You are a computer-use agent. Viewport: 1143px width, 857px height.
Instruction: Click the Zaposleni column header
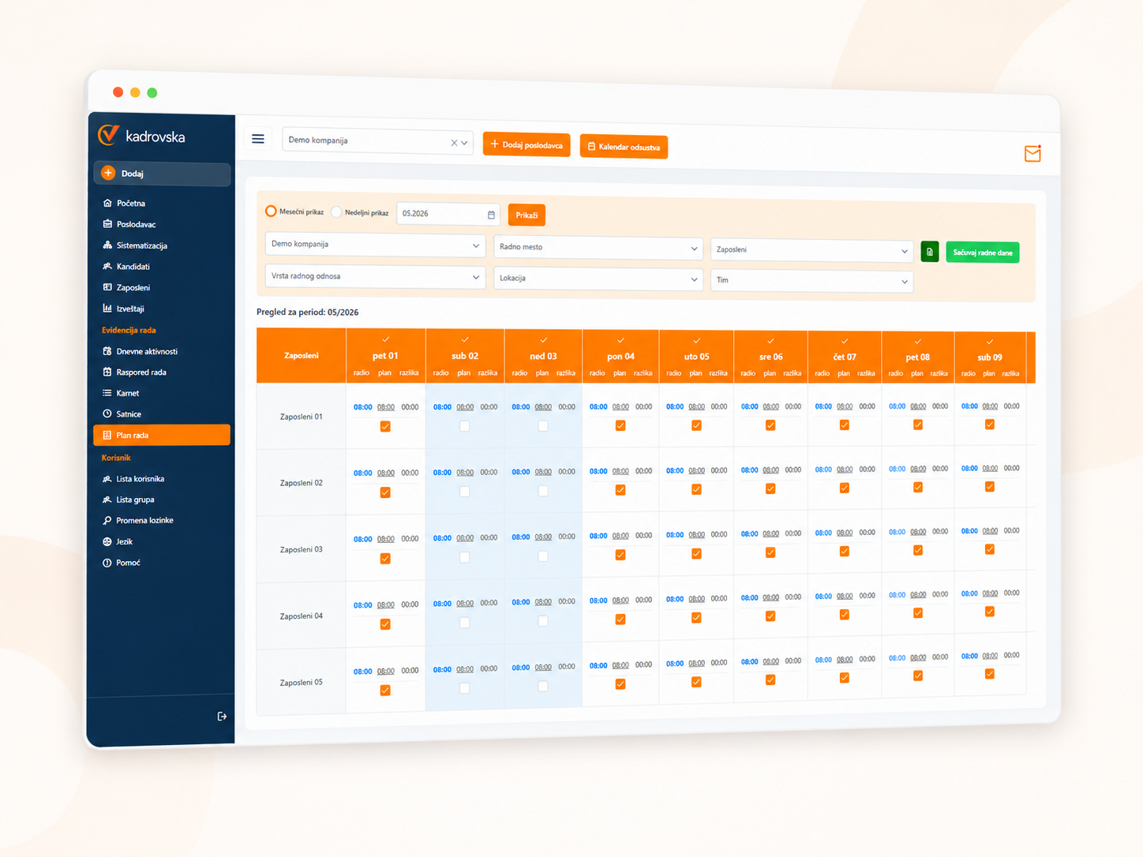click(302, 356)
